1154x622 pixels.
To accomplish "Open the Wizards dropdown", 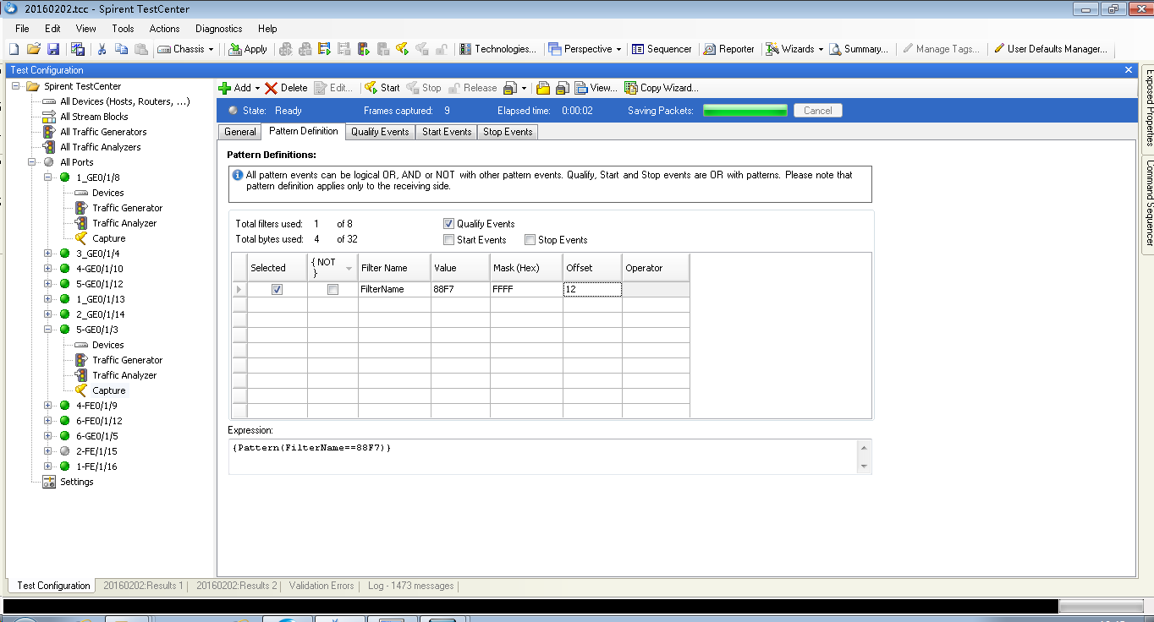I will [794, 49].
